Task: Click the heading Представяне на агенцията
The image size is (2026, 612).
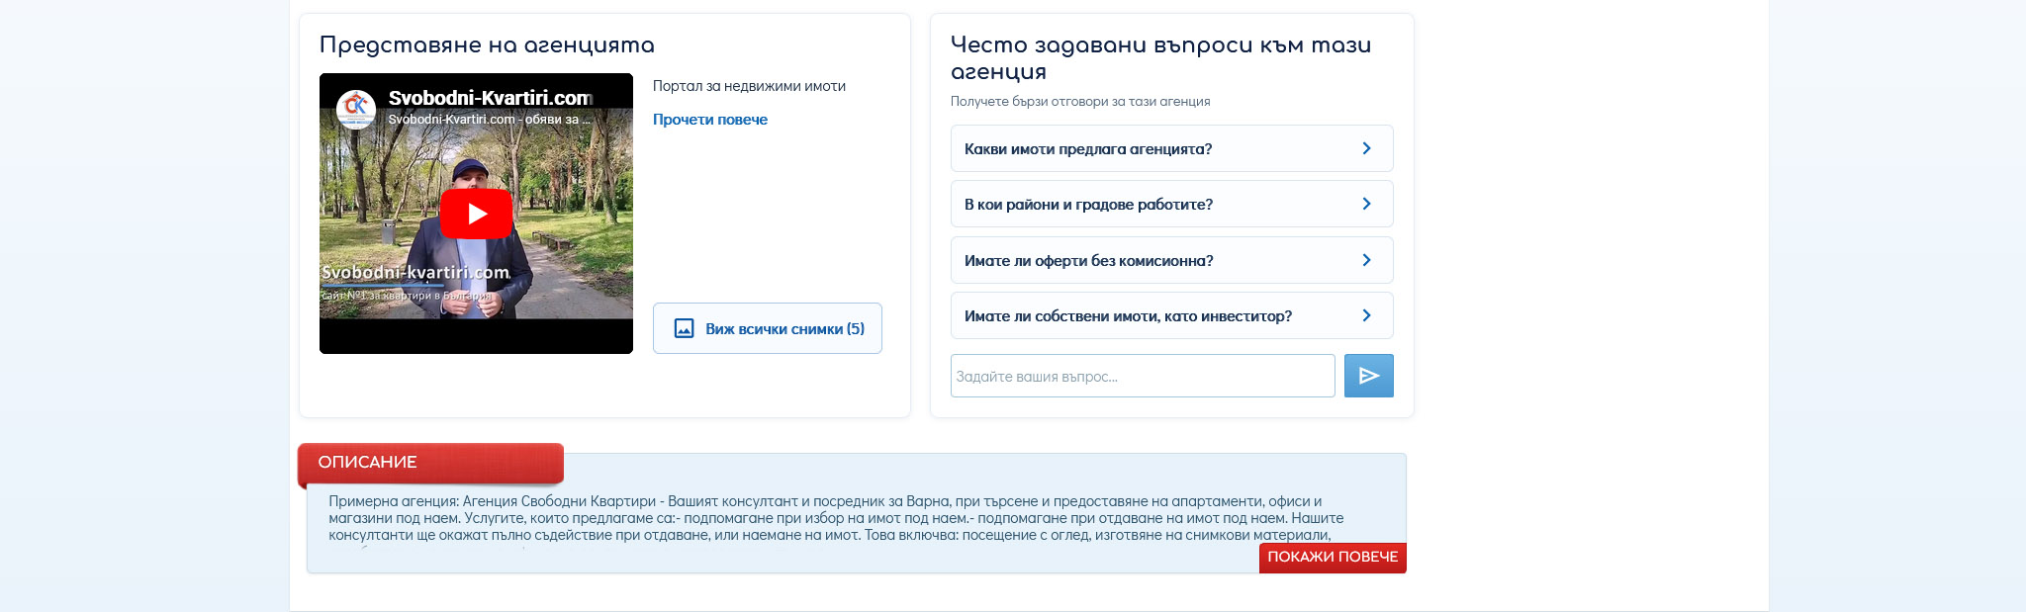Action: tap(487, 45)
